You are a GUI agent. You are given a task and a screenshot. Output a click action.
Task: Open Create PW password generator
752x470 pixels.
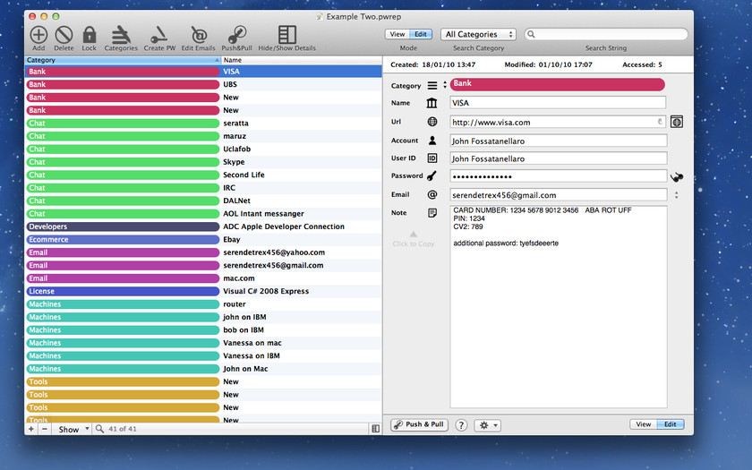coord(158,35)
